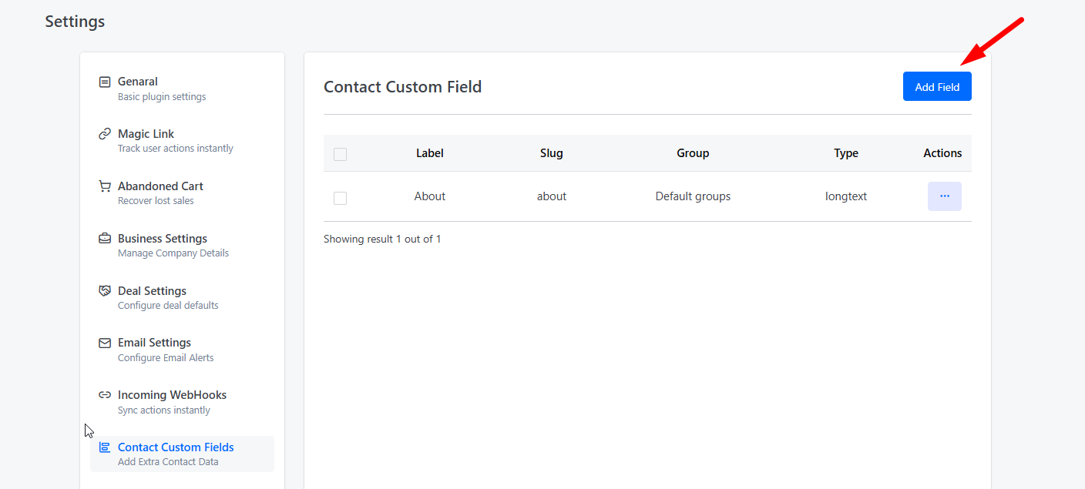Open the actions menu for About row
The image size is (1085, 489).
pyautogui.click(x=944, y=196)
